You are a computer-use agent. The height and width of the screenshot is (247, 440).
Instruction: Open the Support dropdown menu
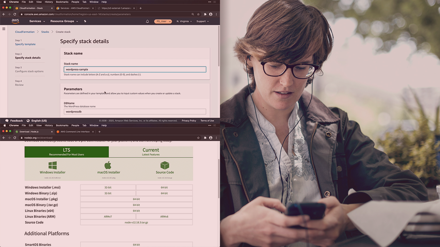[202, 21]
